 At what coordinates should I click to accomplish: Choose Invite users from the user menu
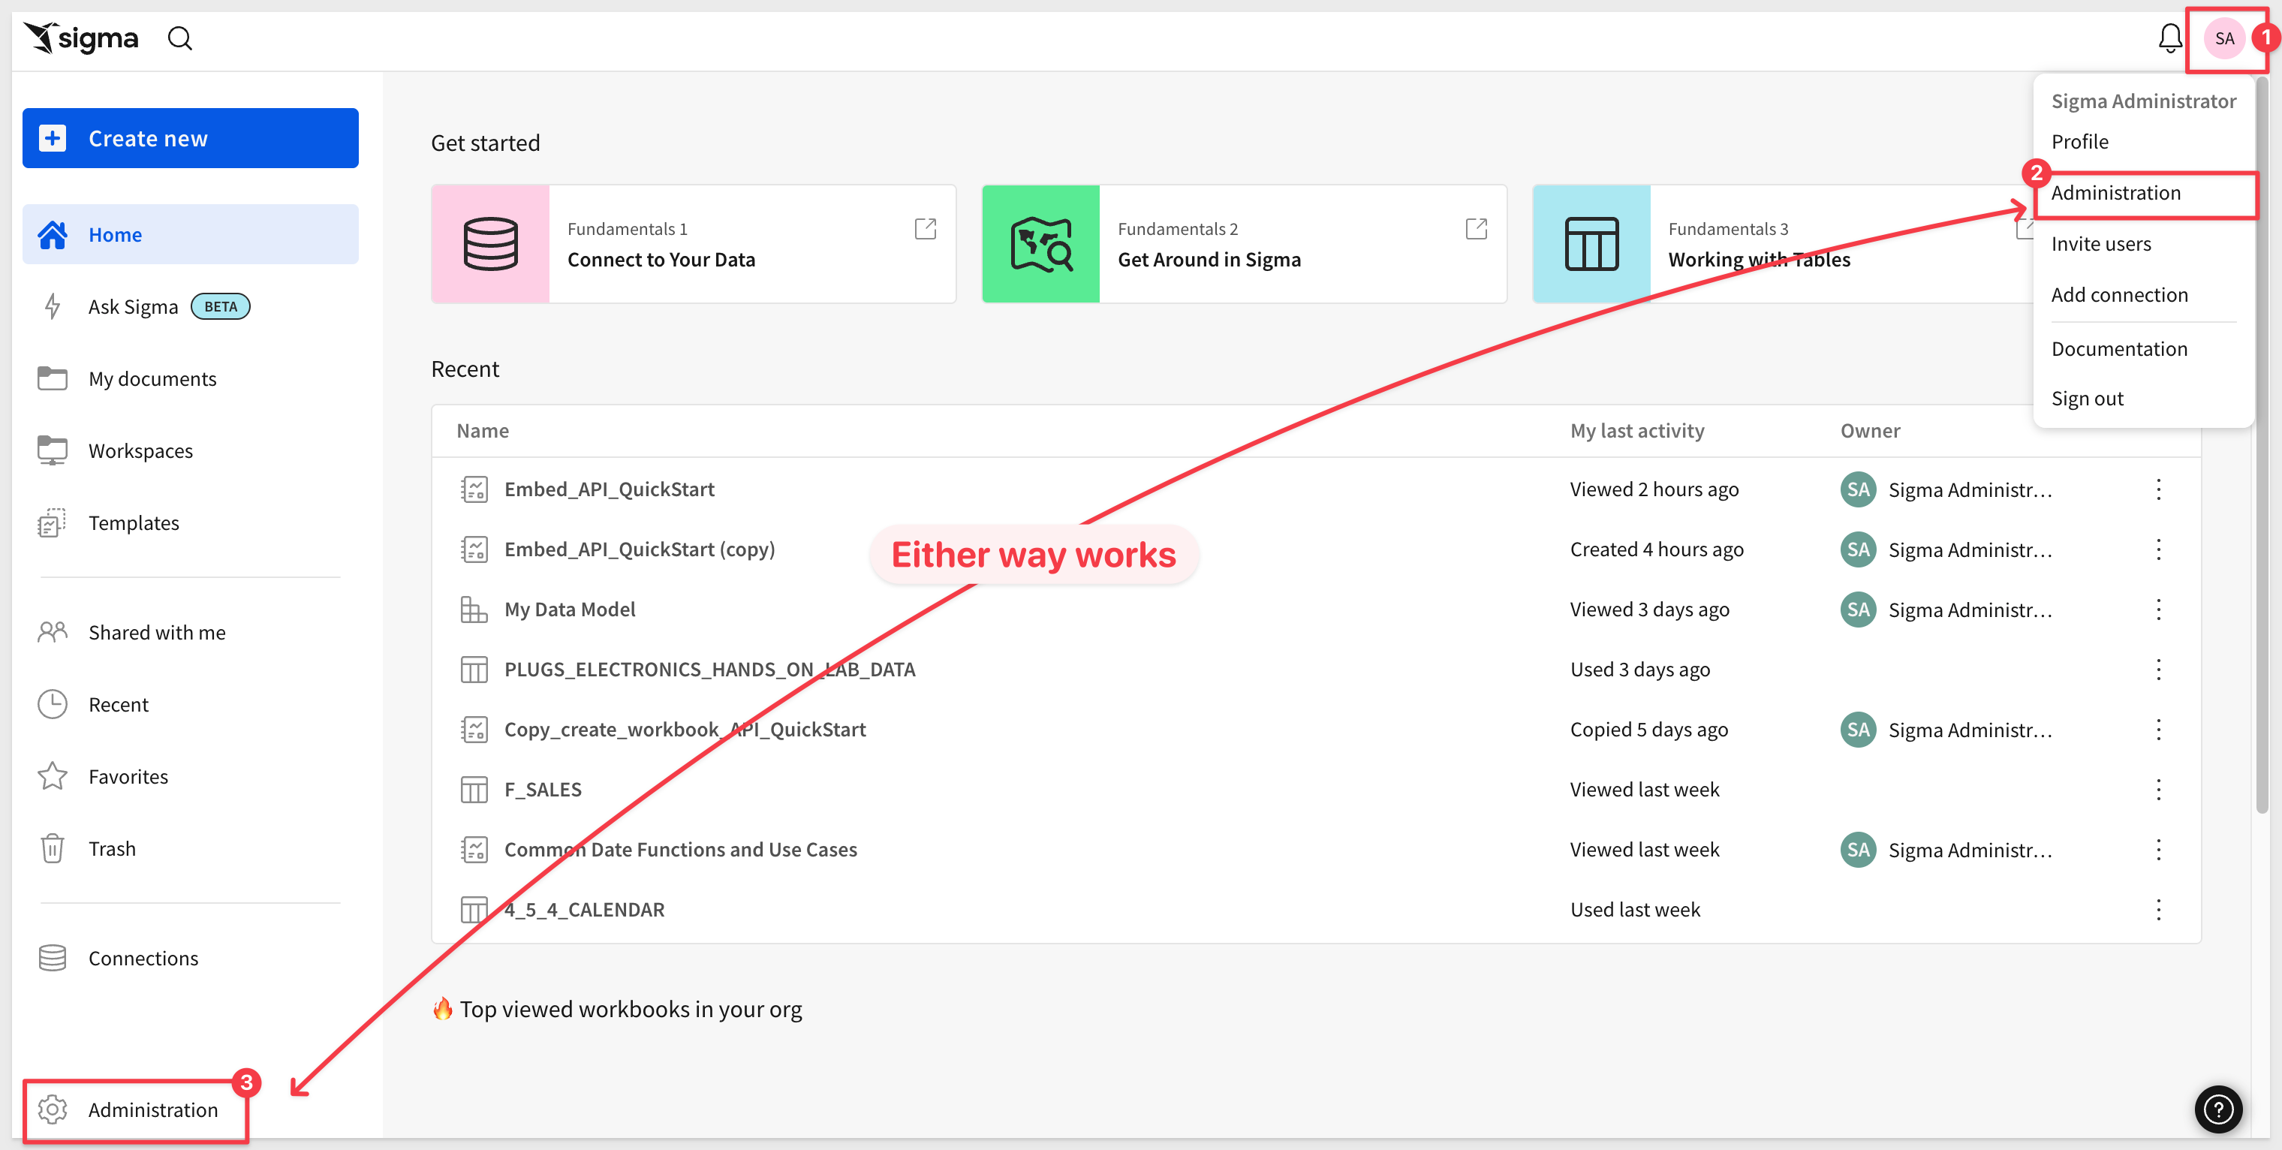[x=2100, y=244]
